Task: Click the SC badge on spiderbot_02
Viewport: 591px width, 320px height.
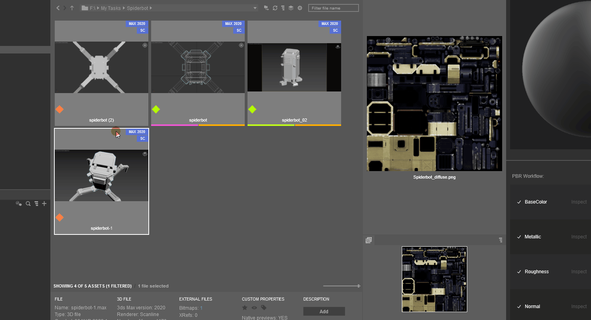Action: pyautogui.click(x=335, y=30)
